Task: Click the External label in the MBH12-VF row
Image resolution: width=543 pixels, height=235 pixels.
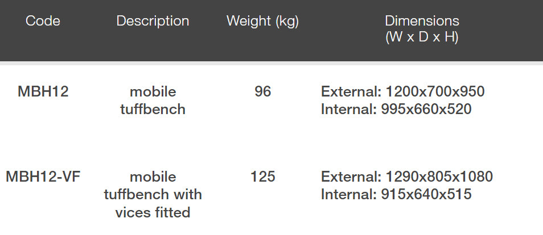Action: (x=351, y=177)
